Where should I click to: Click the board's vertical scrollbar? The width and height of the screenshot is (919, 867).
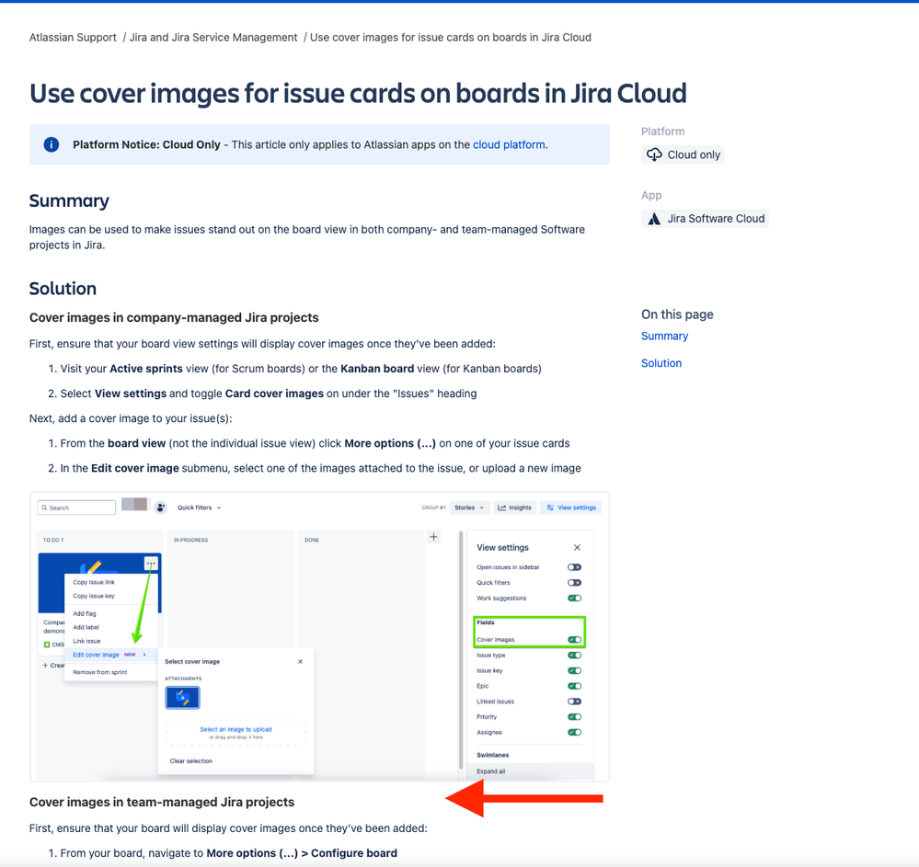pyautogui.click(x=461, y=650)
